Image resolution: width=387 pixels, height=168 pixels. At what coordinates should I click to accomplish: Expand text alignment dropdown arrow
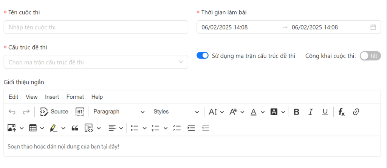[121, 128]
